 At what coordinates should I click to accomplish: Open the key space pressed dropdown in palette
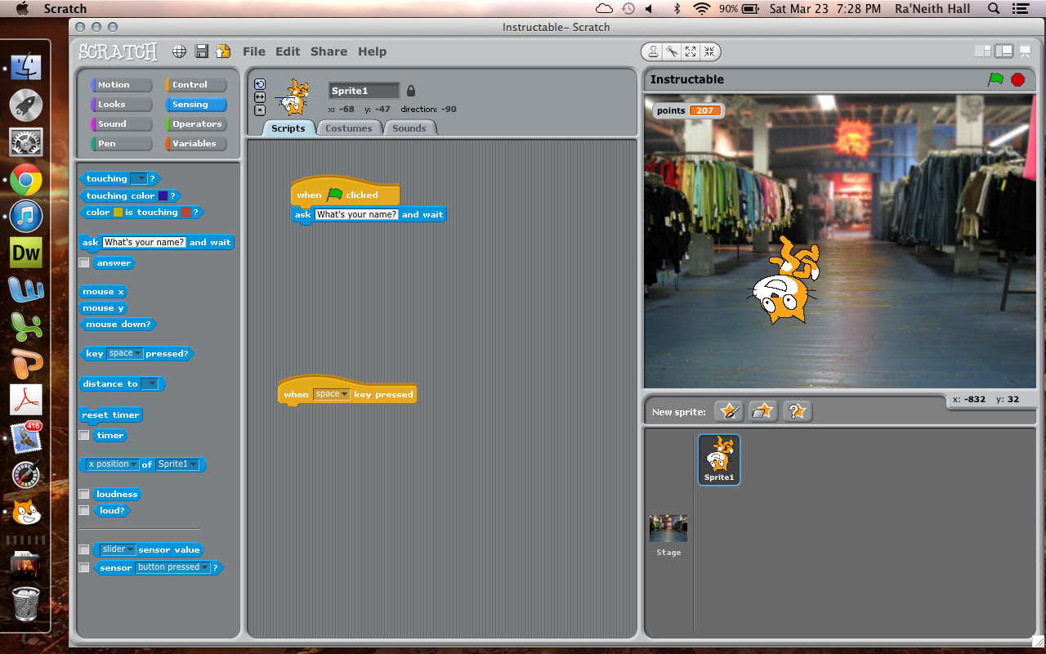tap(125, 354)
